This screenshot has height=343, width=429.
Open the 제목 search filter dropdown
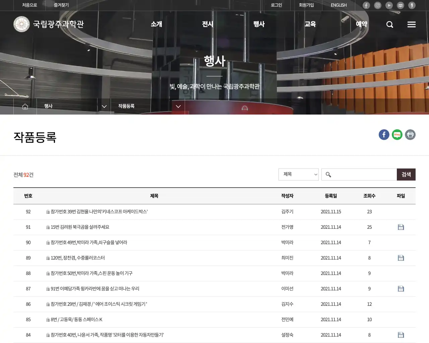298,174
